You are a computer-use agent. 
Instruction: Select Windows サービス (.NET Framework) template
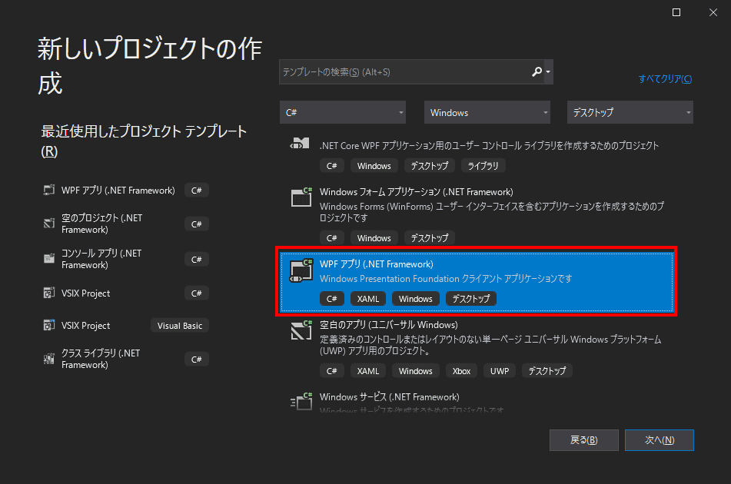point(477,402)
